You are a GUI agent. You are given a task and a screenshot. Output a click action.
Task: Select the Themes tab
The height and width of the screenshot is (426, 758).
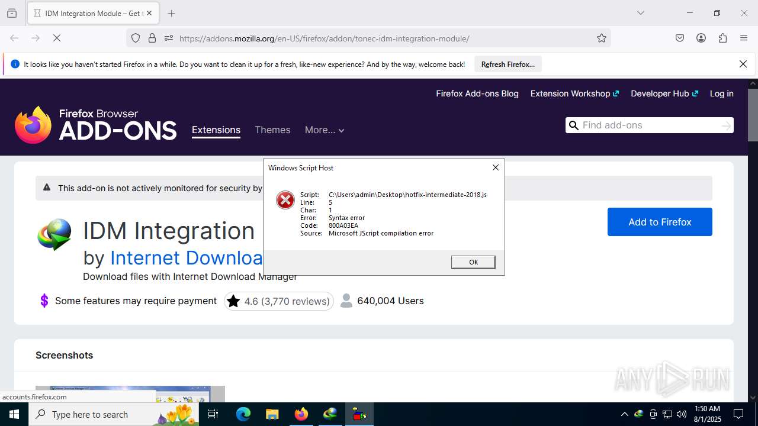(272, 130)
